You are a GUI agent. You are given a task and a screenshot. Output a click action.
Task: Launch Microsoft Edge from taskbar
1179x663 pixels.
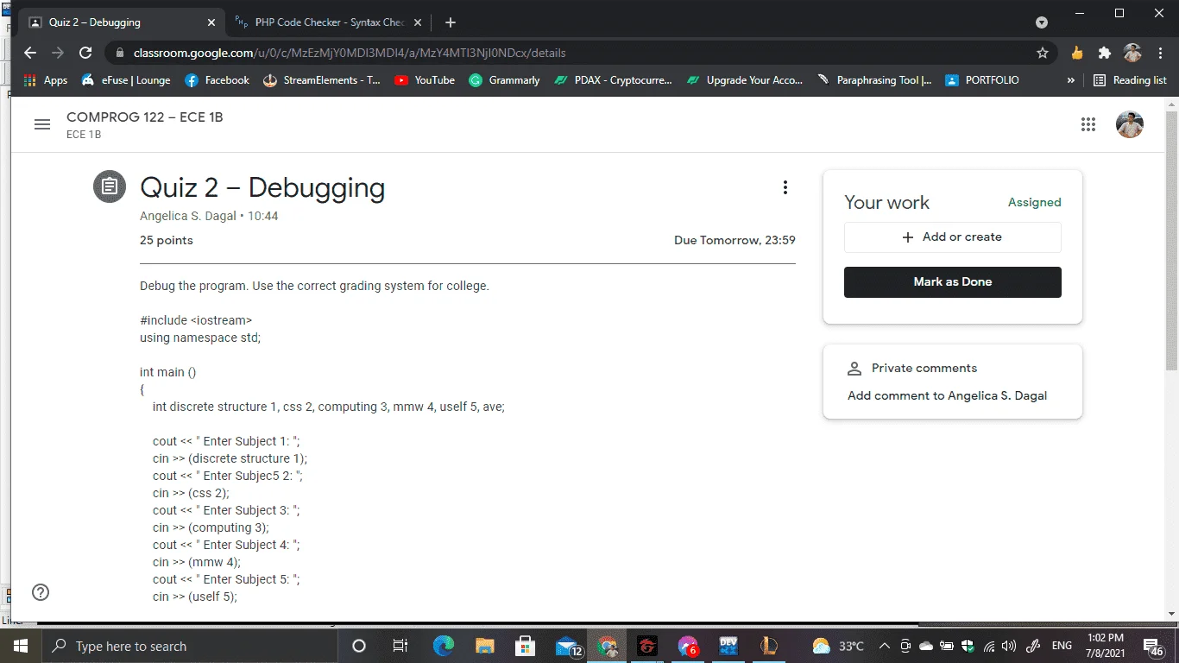click(x=443, y=646)
